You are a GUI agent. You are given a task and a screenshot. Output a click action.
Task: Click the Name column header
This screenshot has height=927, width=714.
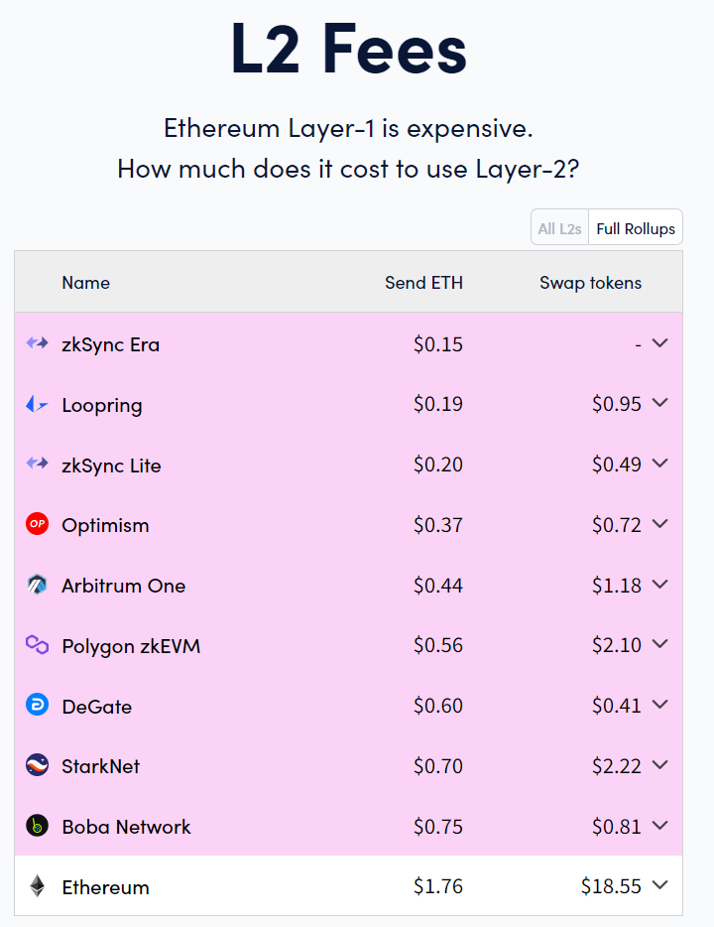pyautogui.click(x=85, y=283)
